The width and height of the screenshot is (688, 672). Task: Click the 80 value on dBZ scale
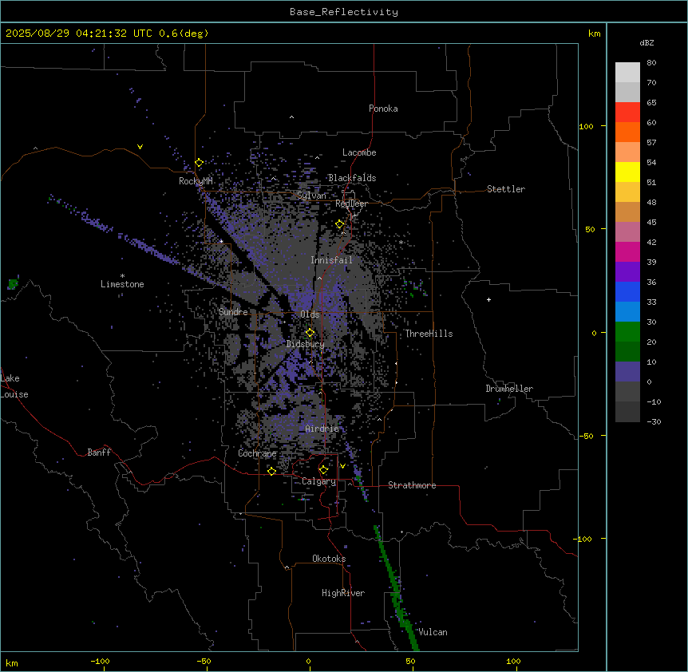pos(651,63)
